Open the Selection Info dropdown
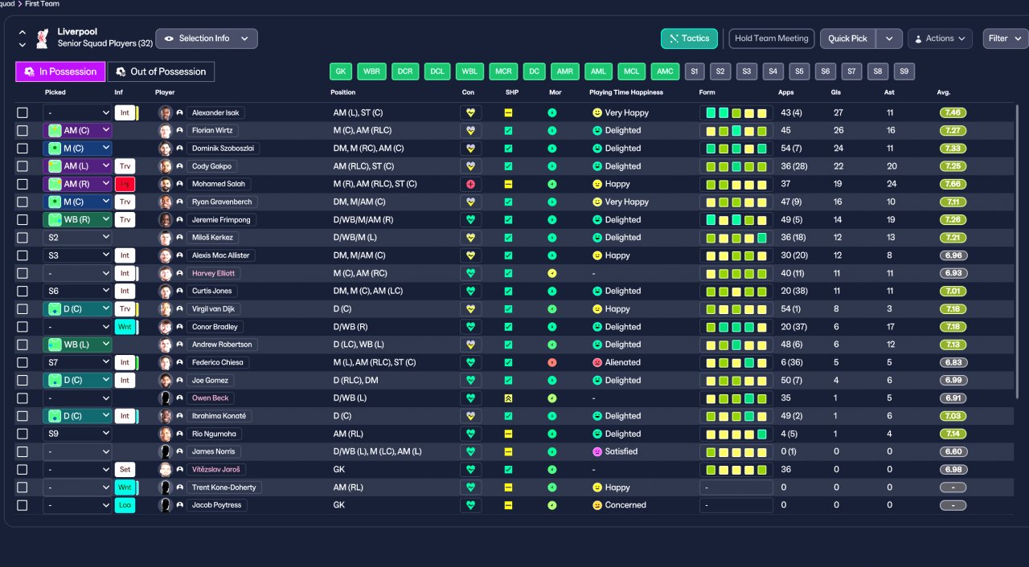The image size is (1029, 567). (207, 39)
